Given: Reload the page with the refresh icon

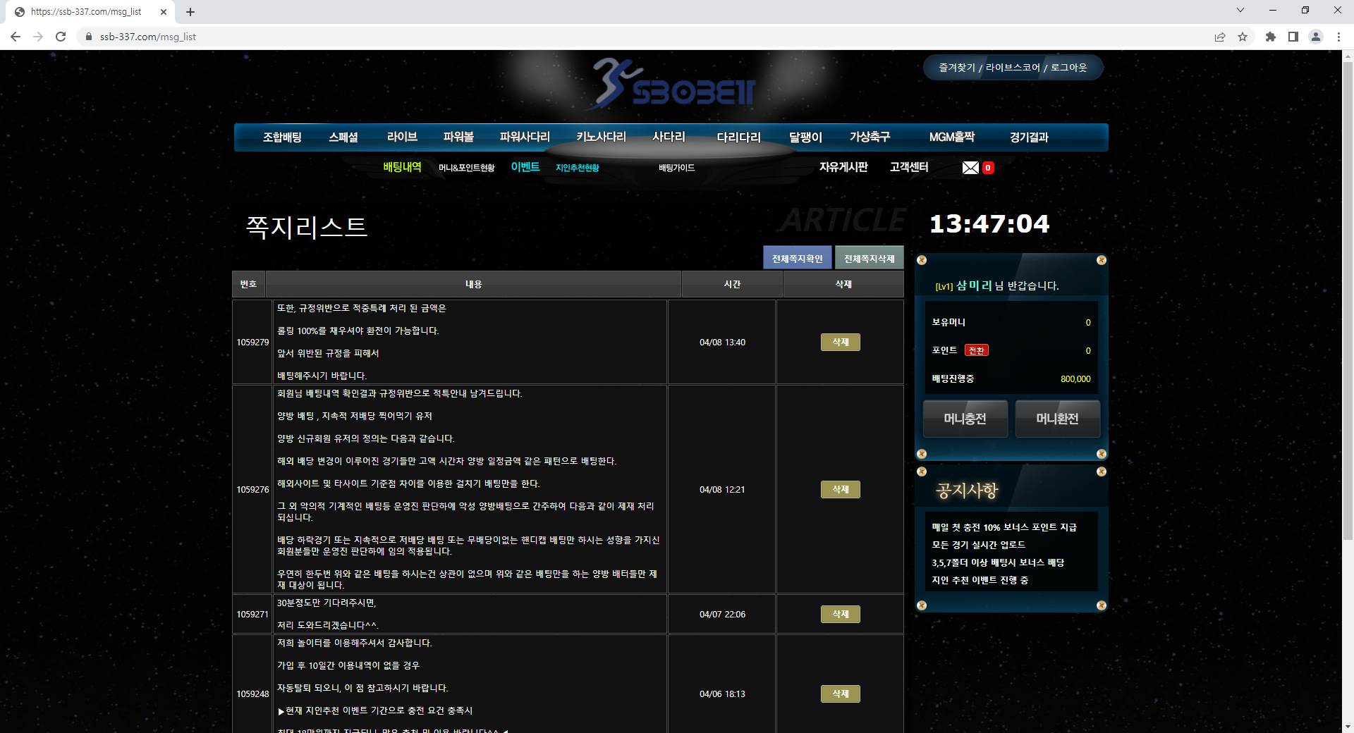Looking at the screenshot, I should click(61, 37).
